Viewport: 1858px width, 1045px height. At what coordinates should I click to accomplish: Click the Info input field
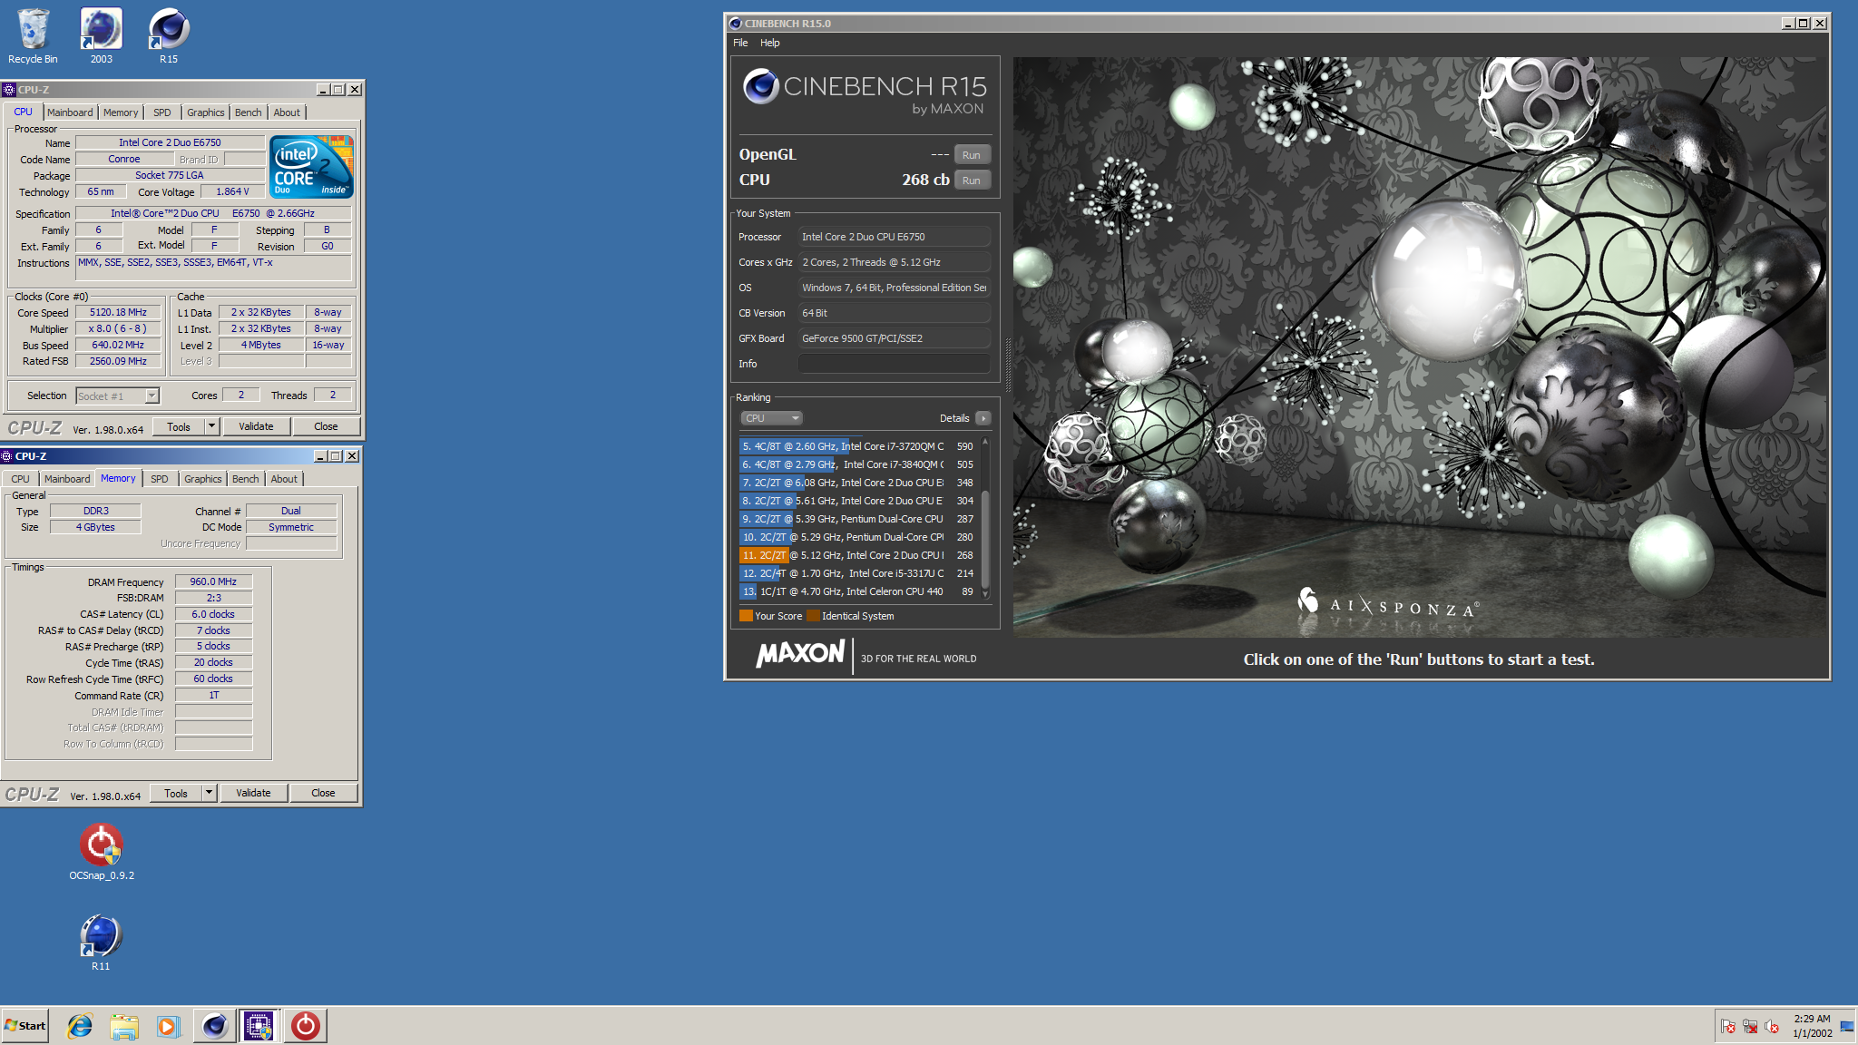pos(894,364)
